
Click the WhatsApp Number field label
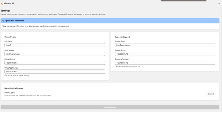point(11,68)
